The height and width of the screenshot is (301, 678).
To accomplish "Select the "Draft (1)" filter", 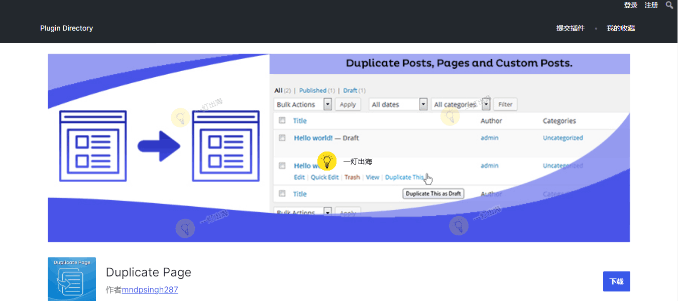I will [350, 90].
